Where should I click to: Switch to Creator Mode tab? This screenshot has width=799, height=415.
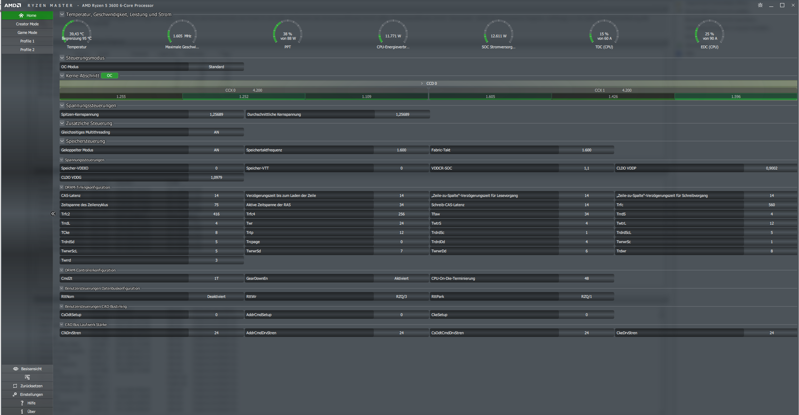[x=27, y=24]
